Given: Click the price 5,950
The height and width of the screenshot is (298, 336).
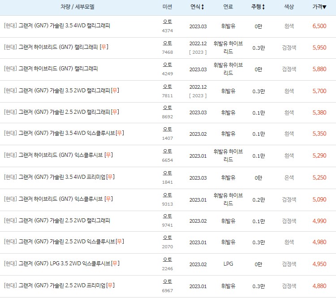Looking at the screenshot, I should click(x=319, y=48).
